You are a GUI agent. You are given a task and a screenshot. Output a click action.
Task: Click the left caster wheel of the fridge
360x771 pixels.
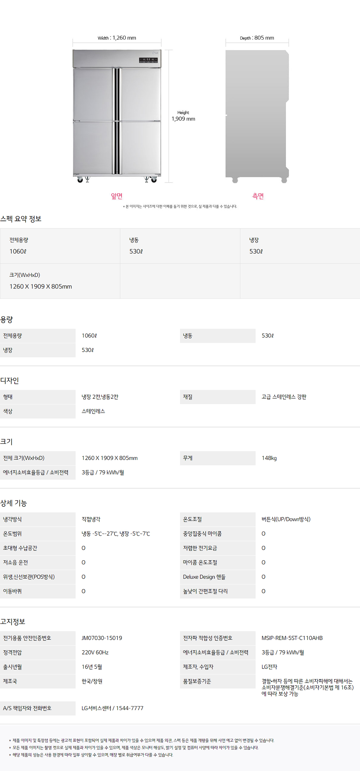click(80, 180)
